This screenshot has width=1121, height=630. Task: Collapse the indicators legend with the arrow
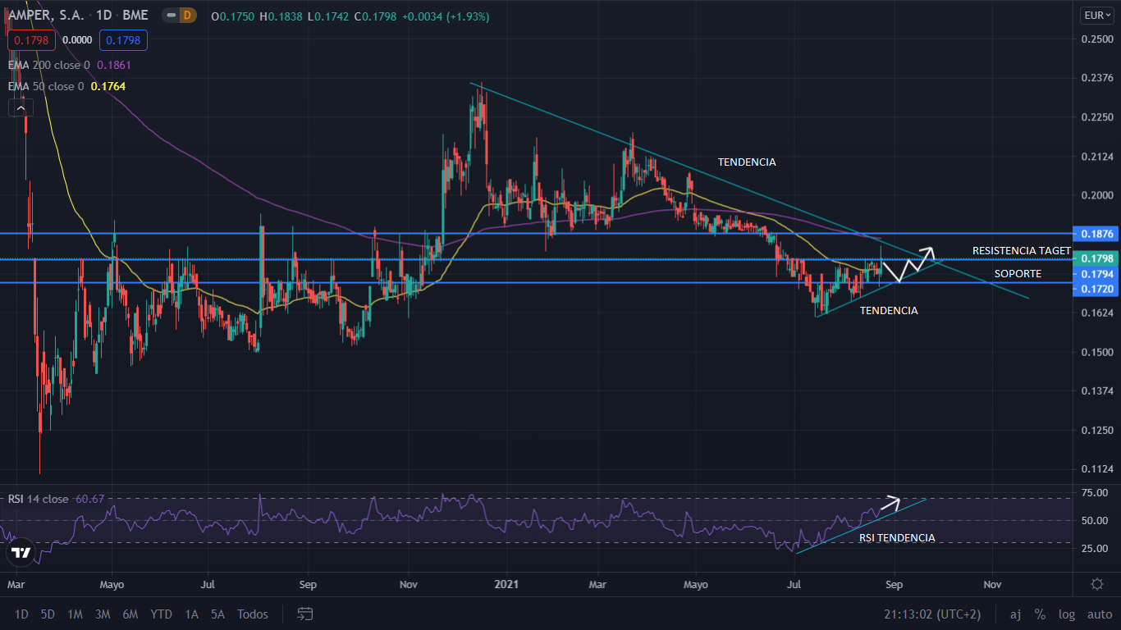20,107
